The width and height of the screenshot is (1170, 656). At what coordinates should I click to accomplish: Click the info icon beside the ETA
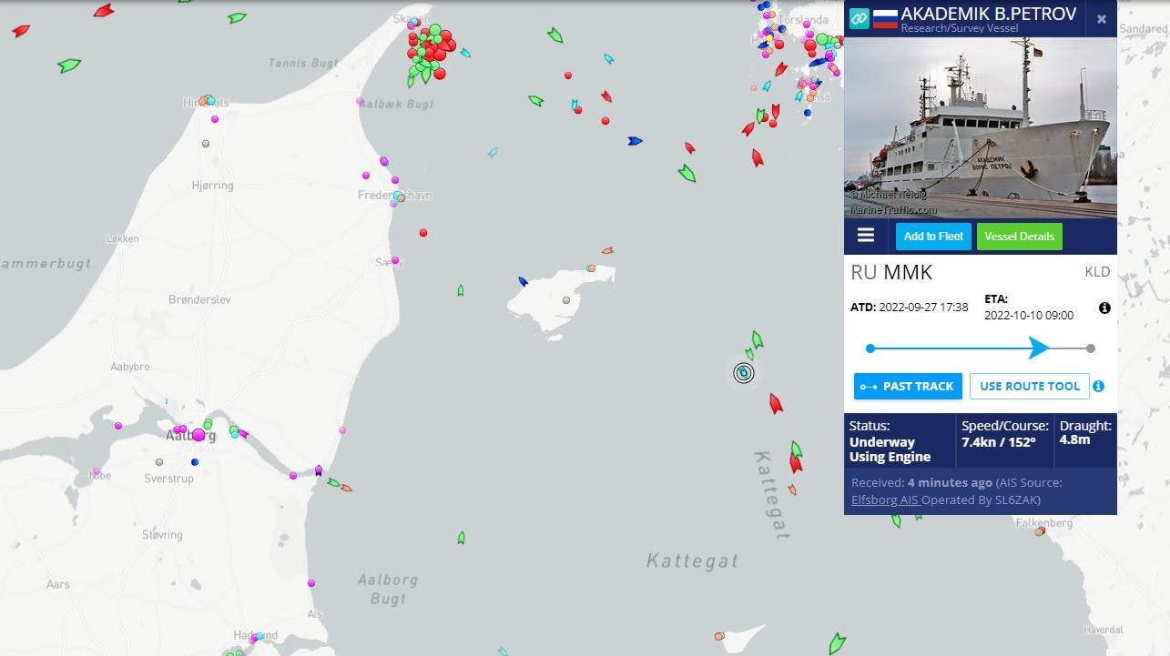1104,308
